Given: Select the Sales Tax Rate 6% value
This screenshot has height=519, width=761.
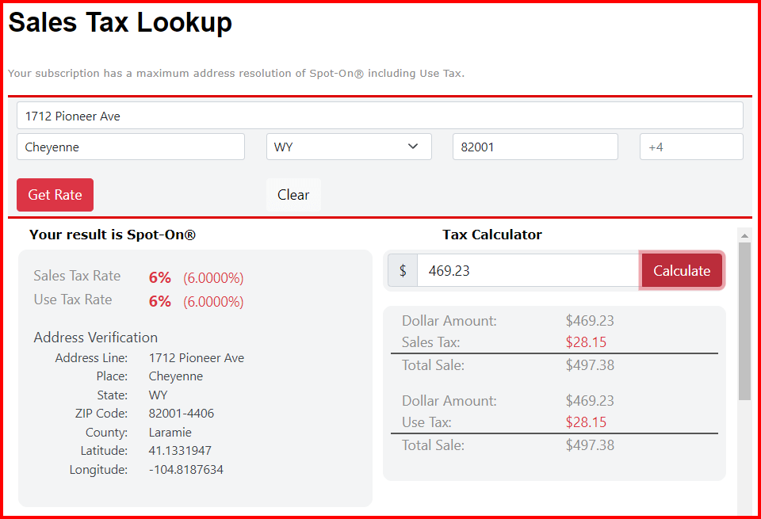Looking at the screenshot, I should [x=159, y=277].
